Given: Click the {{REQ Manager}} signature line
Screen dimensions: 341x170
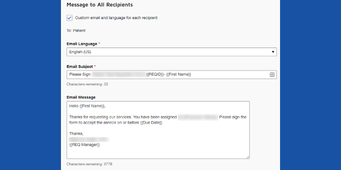Looking at the screenshot, I should point(84,145).
